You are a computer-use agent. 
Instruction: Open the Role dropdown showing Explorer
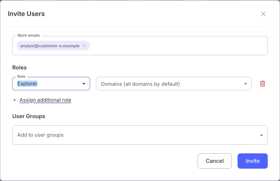click(x=51, y=84)
